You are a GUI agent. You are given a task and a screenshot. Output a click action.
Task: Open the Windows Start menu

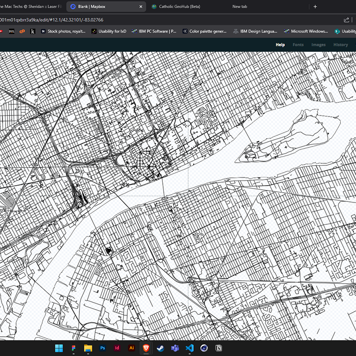tap(58, 348)
